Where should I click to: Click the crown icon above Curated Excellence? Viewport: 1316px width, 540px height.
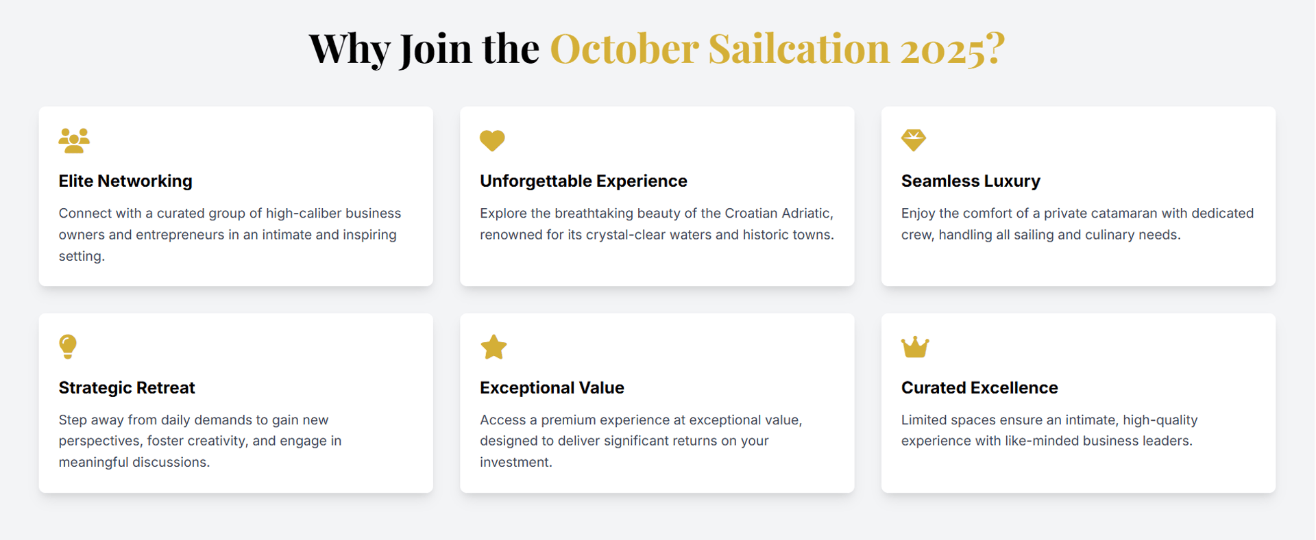click(915, 347)
